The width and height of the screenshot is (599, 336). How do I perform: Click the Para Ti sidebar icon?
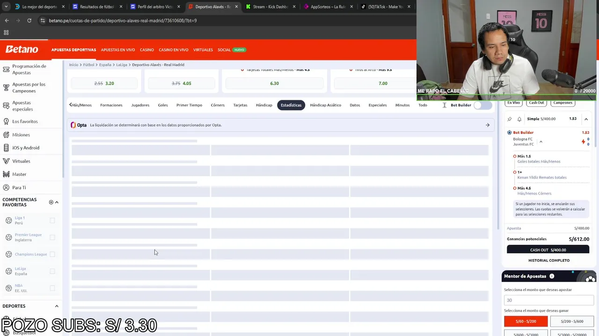pos(6,188)
